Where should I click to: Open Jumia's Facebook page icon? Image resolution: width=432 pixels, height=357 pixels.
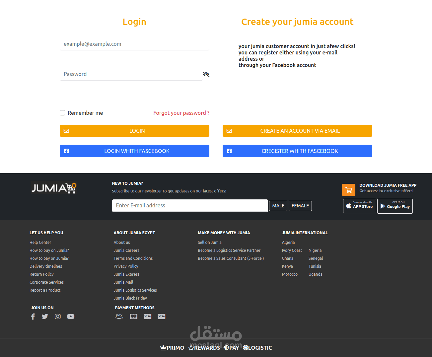[x=33, y=317]
